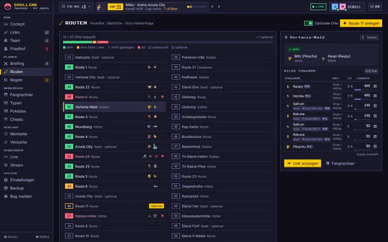Screen dimensions: 388x242
Task: Toggle the Optionale Orte switch
Action: [308, 23]
